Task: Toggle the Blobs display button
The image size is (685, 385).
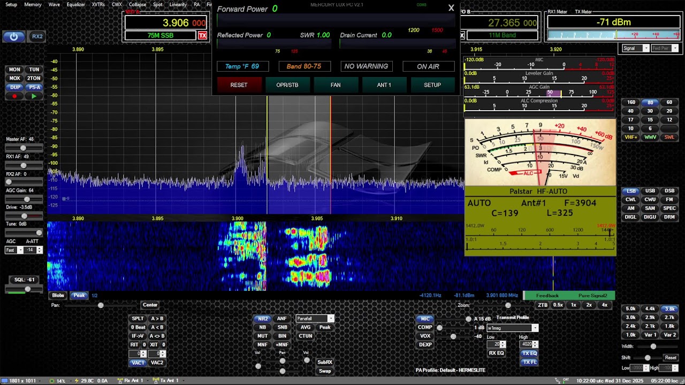Action: pyautogui.click(x=58, y=295)
